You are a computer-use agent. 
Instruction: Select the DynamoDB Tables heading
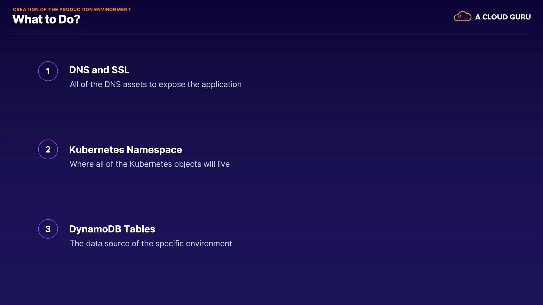click(x=112, y=229)
